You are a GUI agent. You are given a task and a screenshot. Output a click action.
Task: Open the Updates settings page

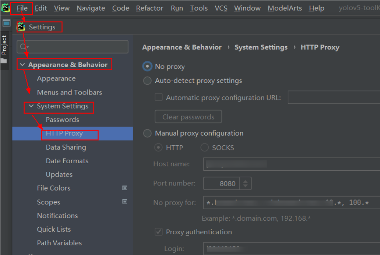click(59, 175)
